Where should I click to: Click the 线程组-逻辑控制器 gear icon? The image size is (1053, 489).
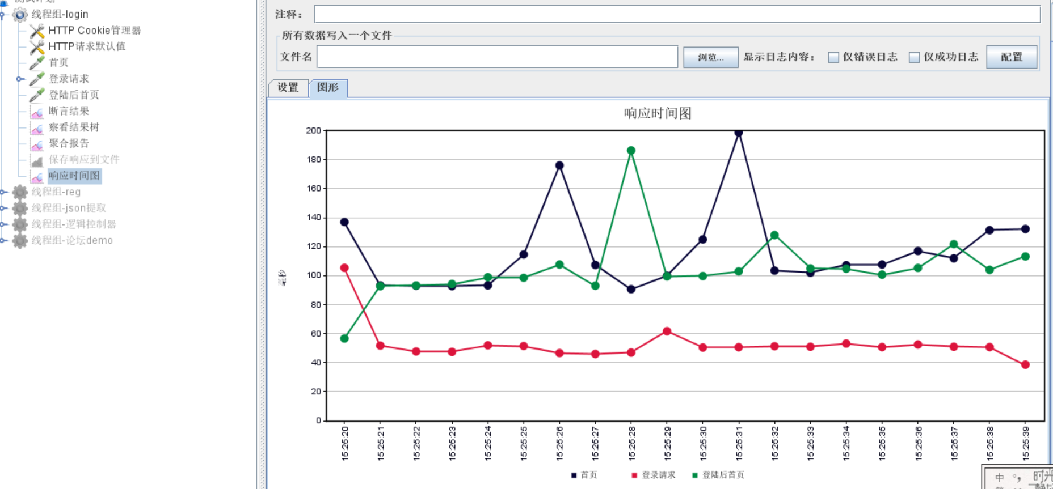[20, 224]
